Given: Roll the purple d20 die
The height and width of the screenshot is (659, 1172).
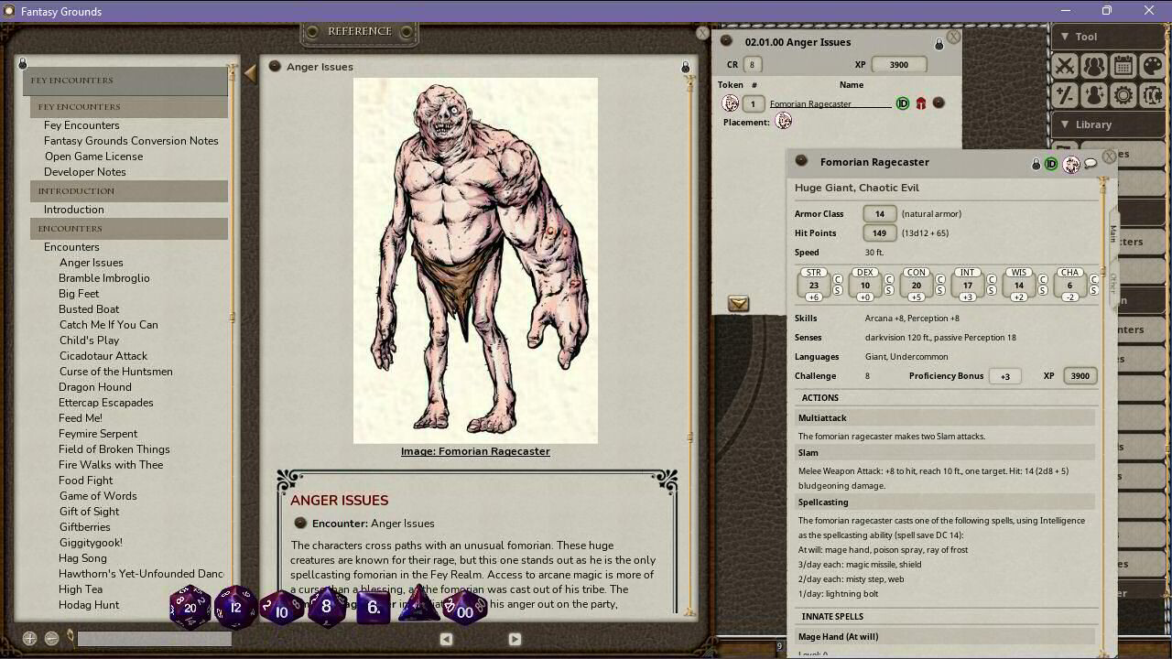Looking at the screenshot, I should [x=190, y=606].
